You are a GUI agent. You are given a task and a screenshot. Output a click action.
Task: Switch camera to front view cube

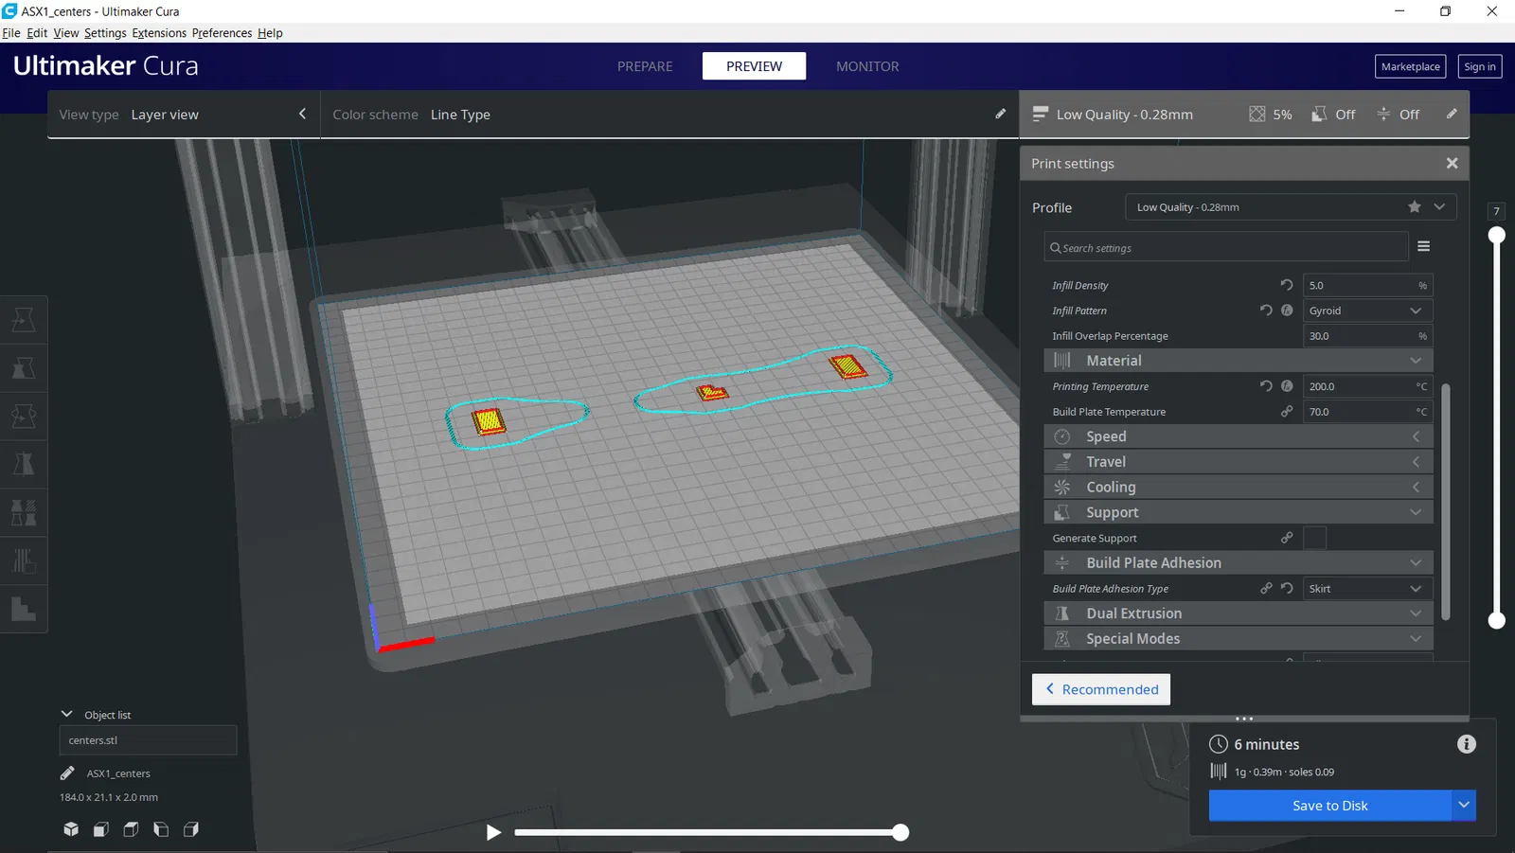(101, 829)
